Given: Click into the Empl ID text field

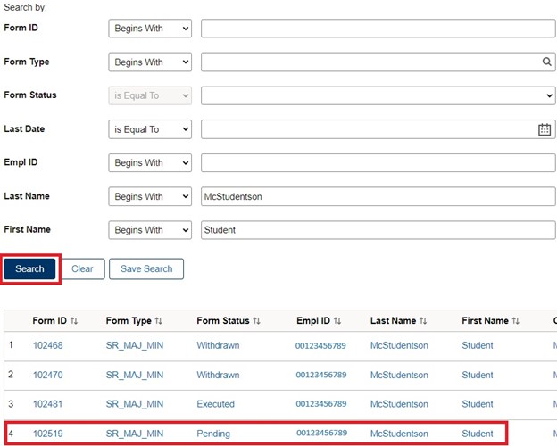Looking at the screenshot, I should click(x=378, y=163).
